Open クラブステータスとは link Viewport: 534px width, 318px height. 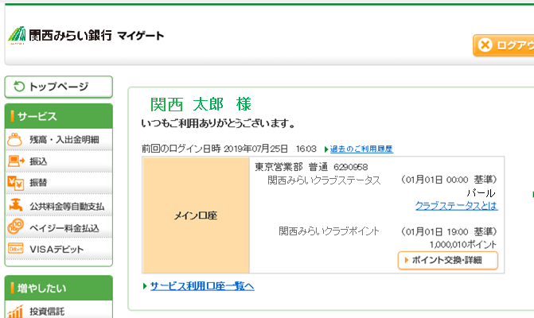(456, 206)
